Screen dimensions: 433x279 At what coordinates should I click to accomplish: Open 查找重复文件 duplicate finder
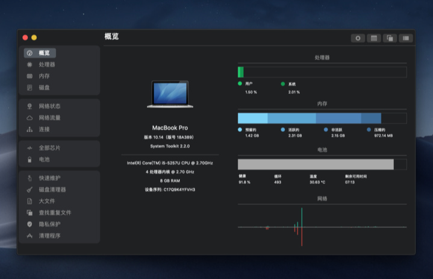coord(54,212)
